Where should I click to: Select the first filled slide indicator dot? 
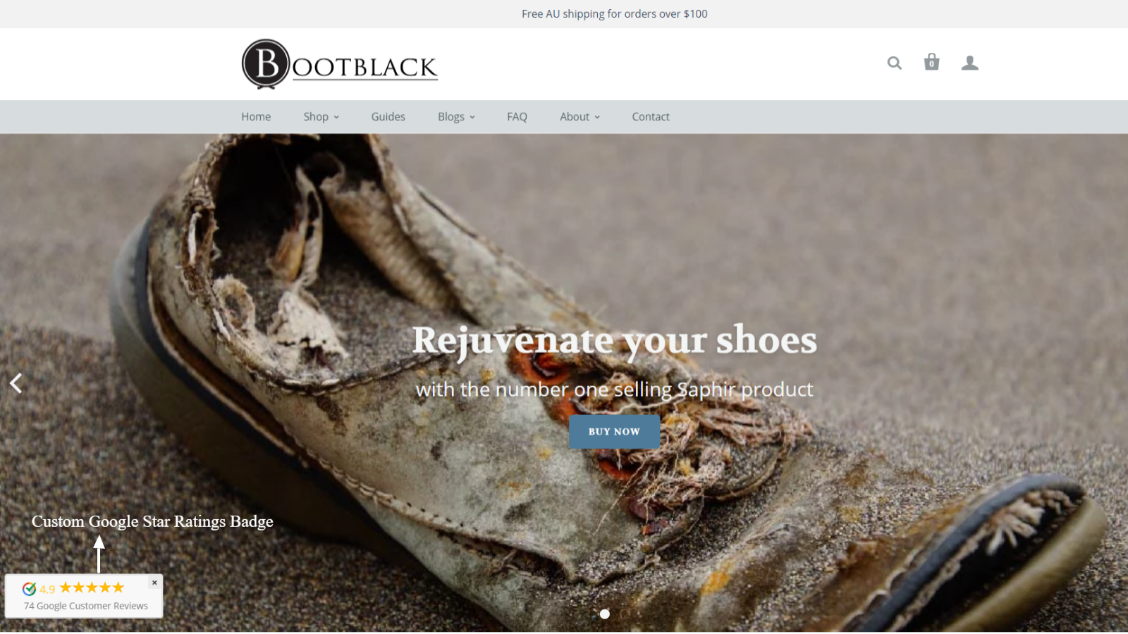(x=604, y=614)
